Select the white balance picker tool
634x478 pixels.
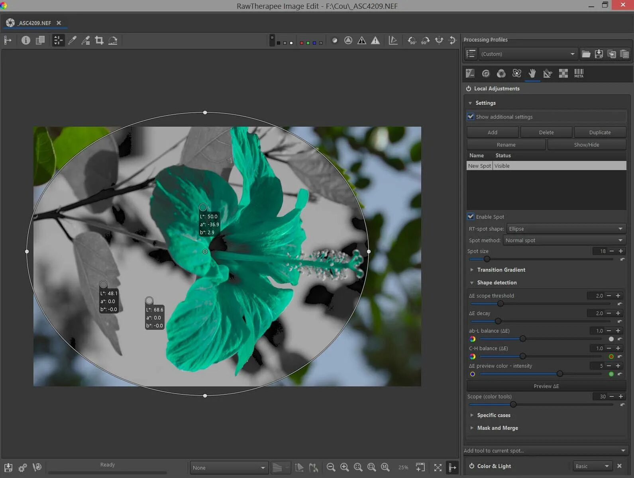(72, 40)
